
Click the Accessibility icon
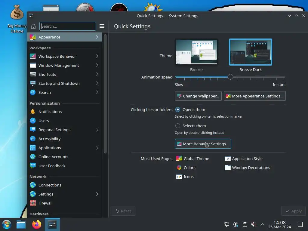tap(32, 139)
